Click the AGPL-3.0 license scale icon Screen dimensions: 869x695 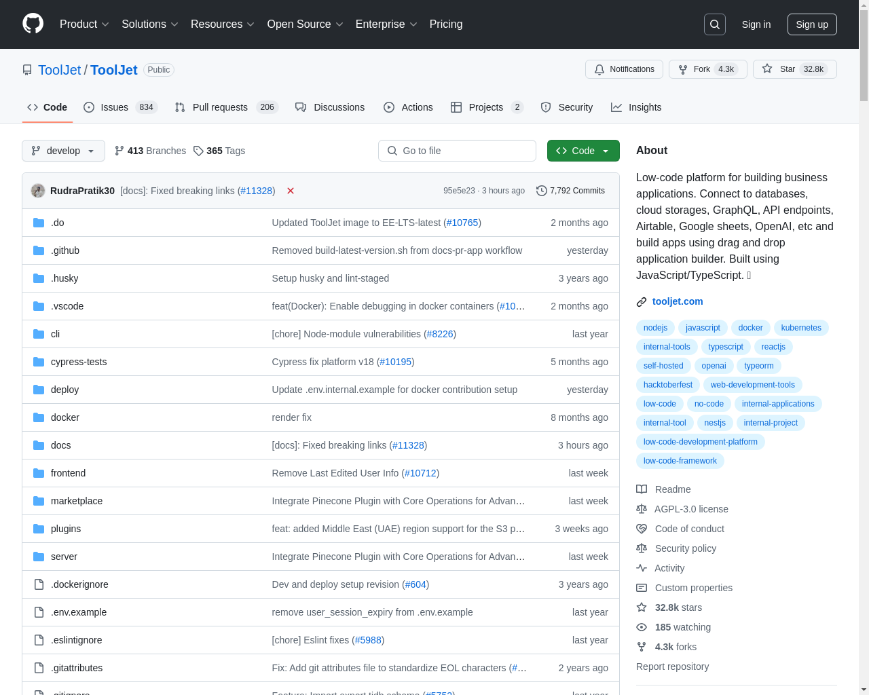[642, 509]
